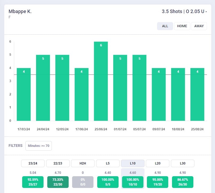The image size is (215, 193).
Task: Select the 22/23 season tab
Action: (58, 163)
